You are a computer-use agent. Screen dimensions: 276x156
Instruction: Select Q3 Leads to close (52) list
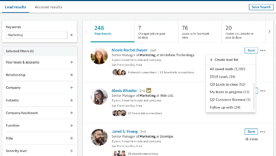click(227, 84)
